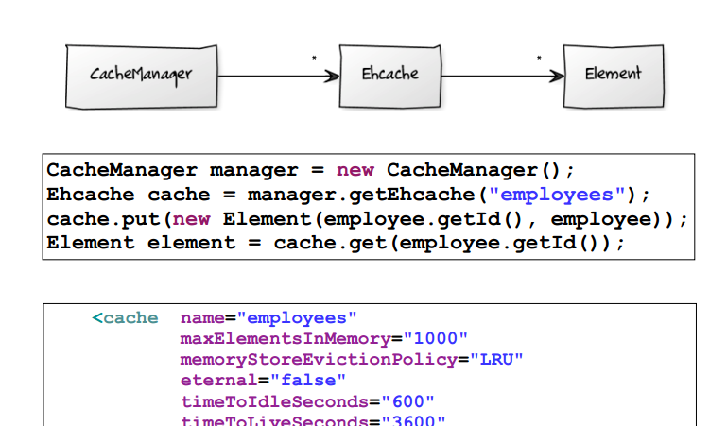The width and height of the screenshot is (727, 426).
Task: Click the "employees" string in getEhcache call
Action: click(557, 195)
